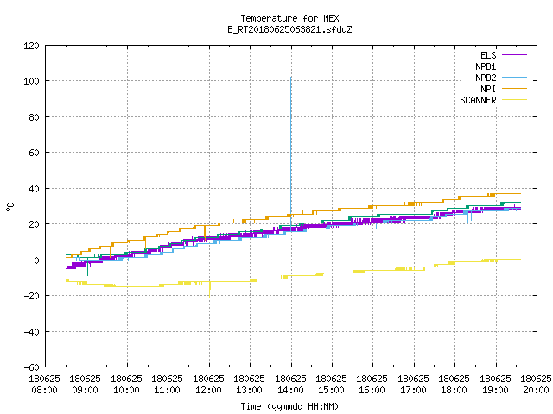Click the y-axis label '-20'

[x=31, y=296]
